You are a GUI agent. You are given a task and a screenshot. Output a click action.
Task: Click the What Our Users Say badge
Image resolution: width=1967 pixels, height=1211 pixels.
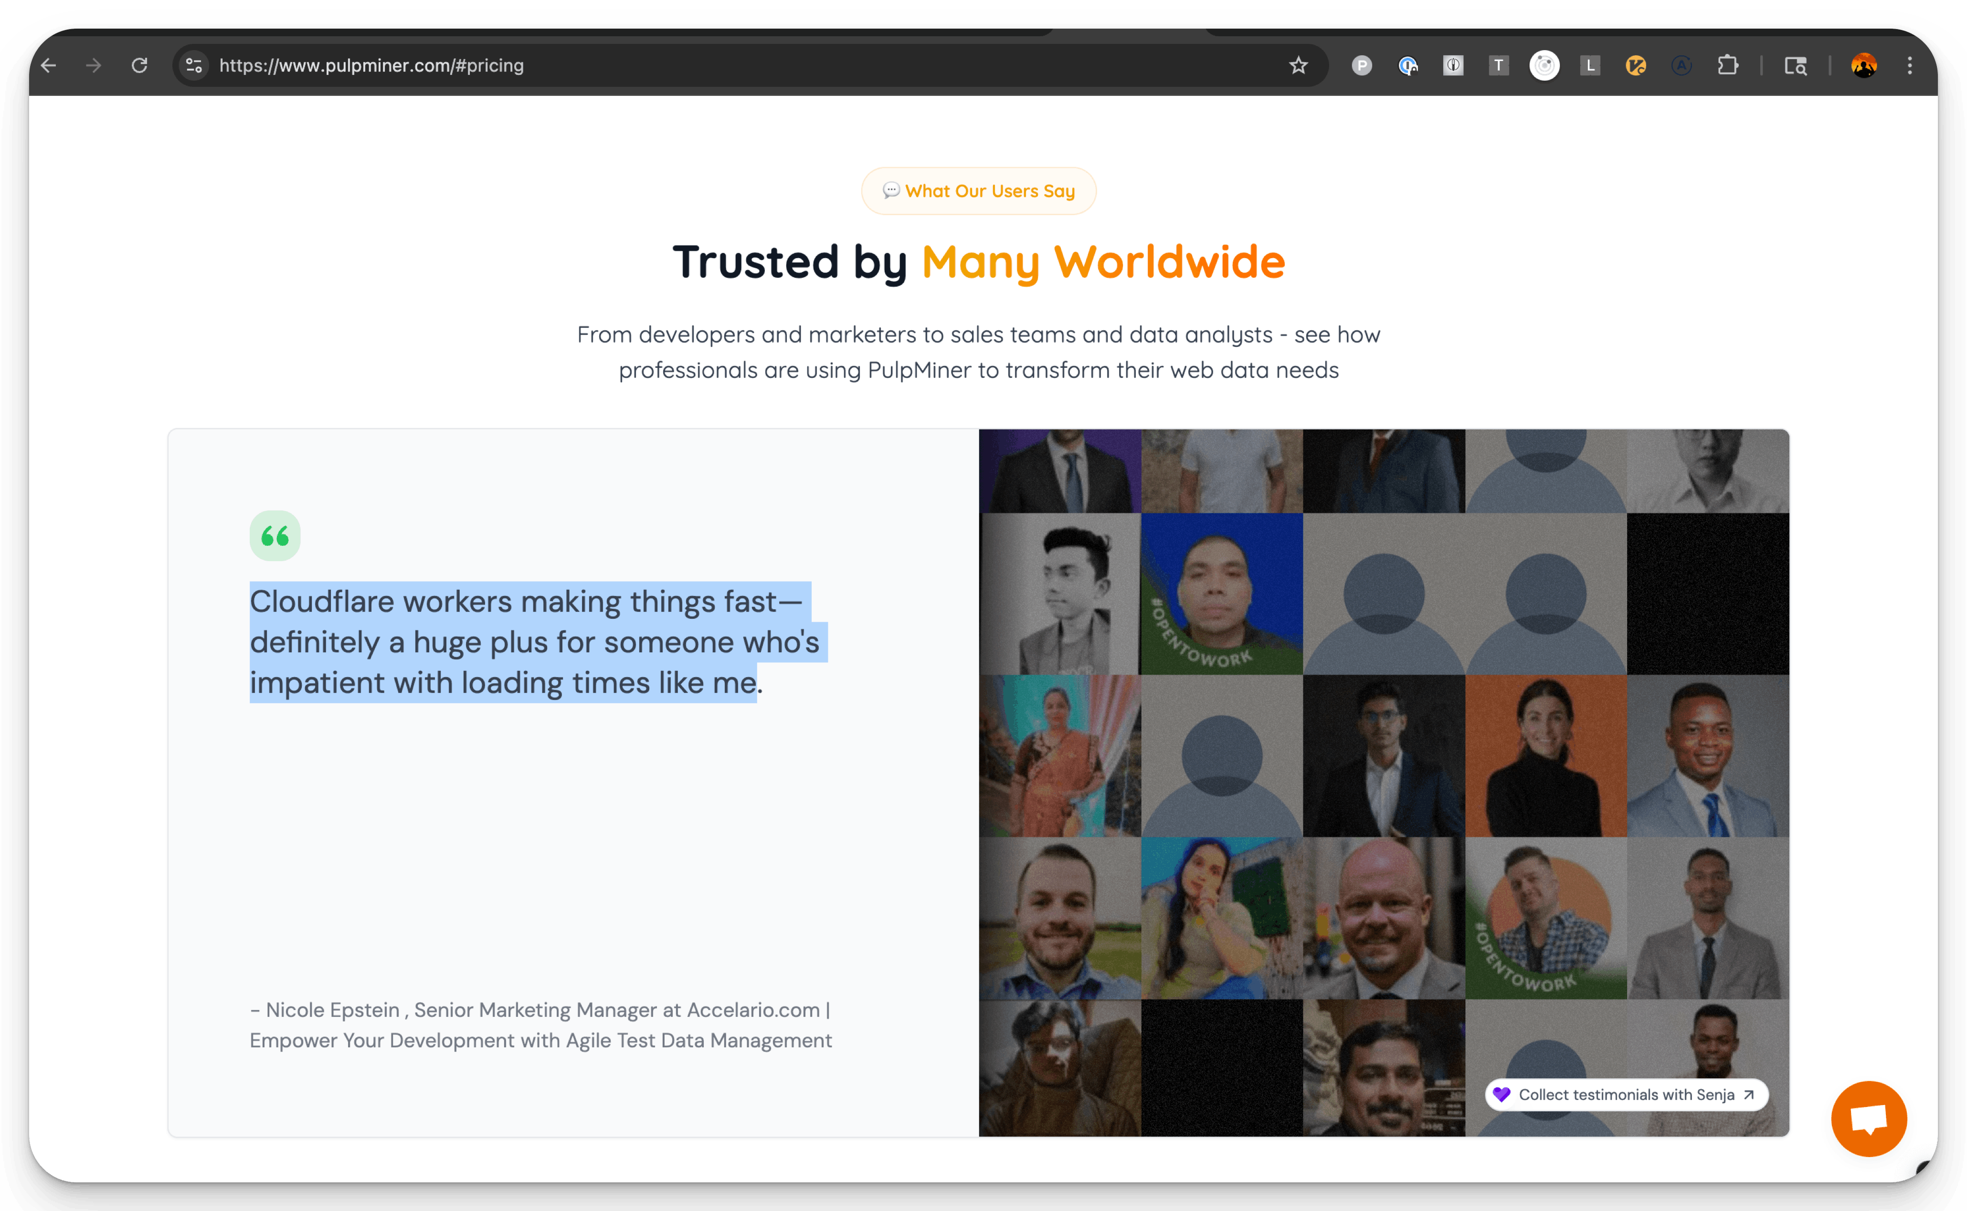pyautogui.click(x=978, y=191)
